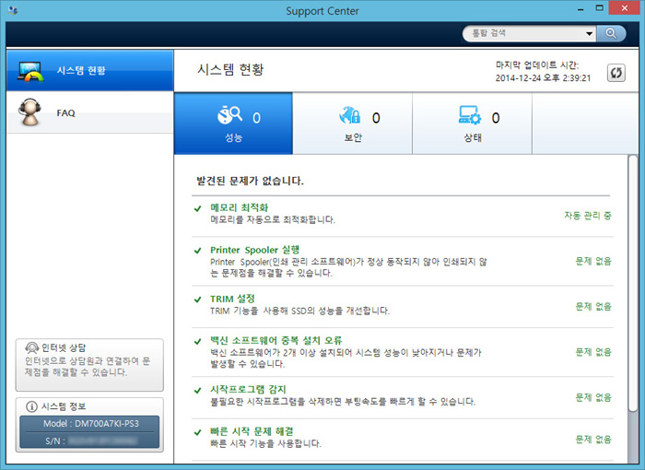Click the magnifier search button
This screenshot has width=645, height=470.
611,33
